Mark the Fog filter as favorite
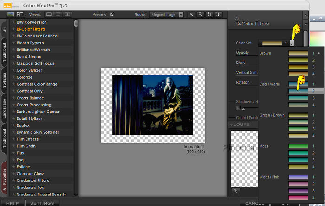325x206 pixels. [x=13, y=160]
